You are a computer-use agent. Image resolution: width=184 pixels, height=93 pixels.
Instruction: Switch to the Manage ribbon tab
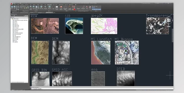pos(34,5)
